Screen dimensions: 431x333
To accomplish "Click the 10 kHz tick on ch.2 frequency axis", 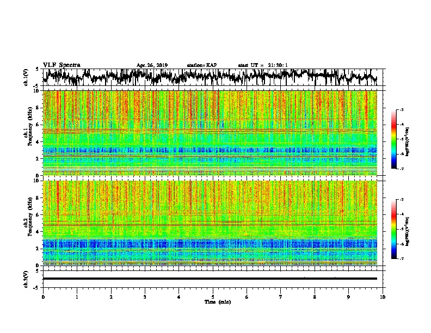I will [36, 181].
